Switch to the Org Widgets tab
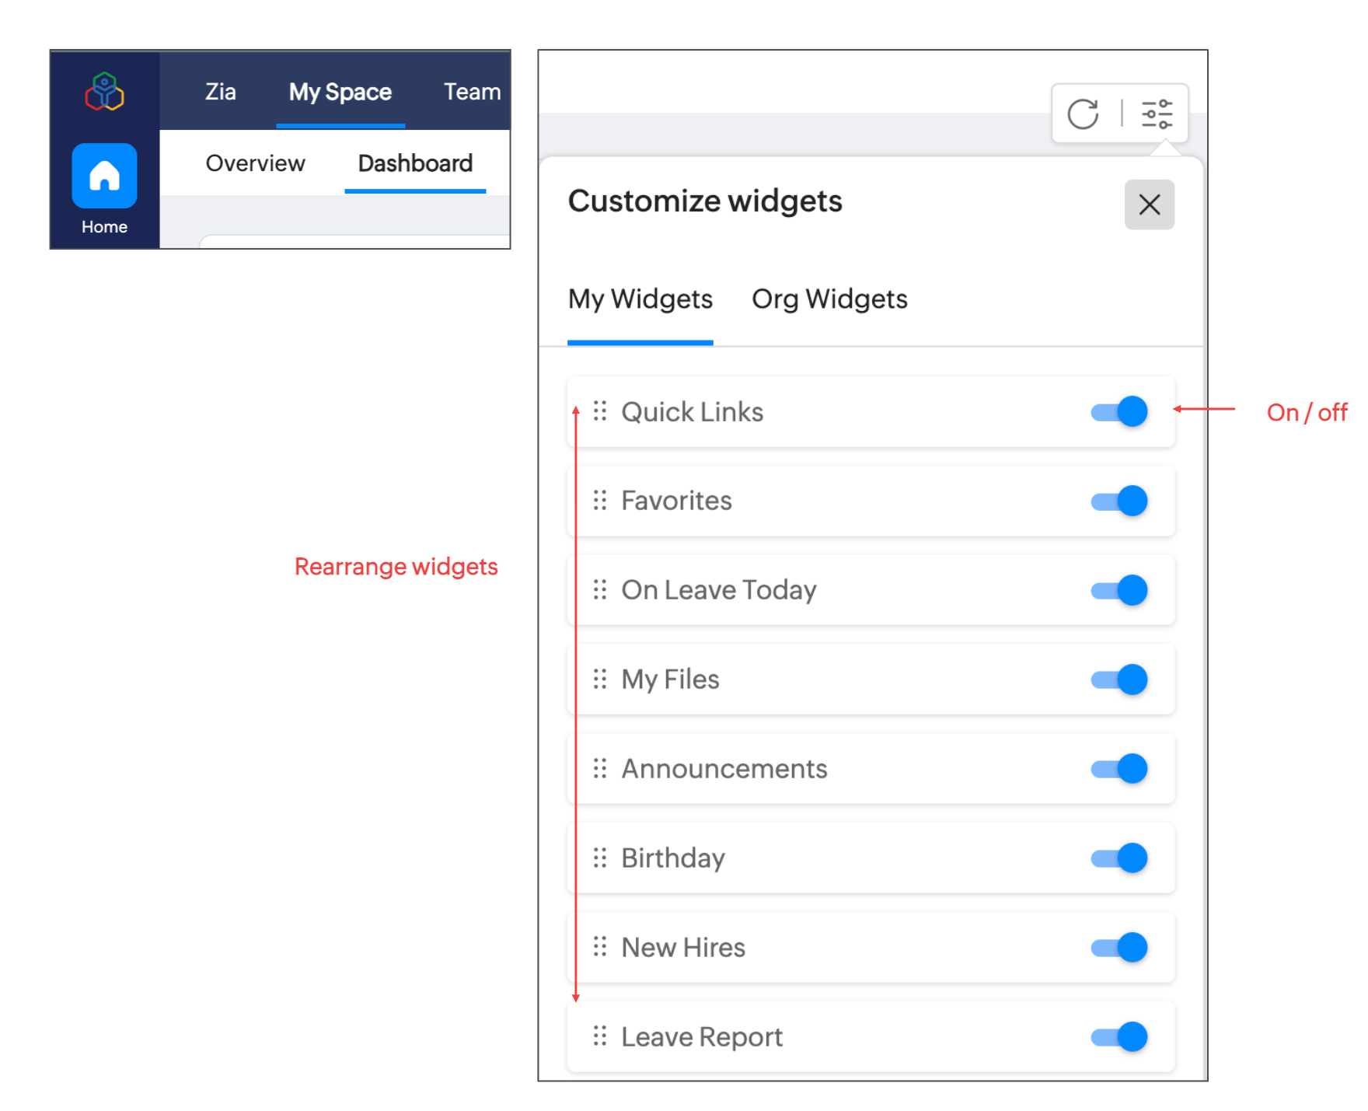 click(x=829, y=299)
